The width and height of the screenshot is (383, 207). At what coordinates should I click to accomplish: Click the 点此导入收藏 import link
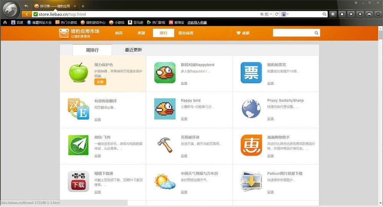tap(197, 22)
